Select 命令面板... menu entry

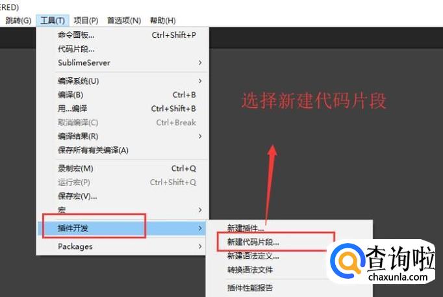coord(122,35)
